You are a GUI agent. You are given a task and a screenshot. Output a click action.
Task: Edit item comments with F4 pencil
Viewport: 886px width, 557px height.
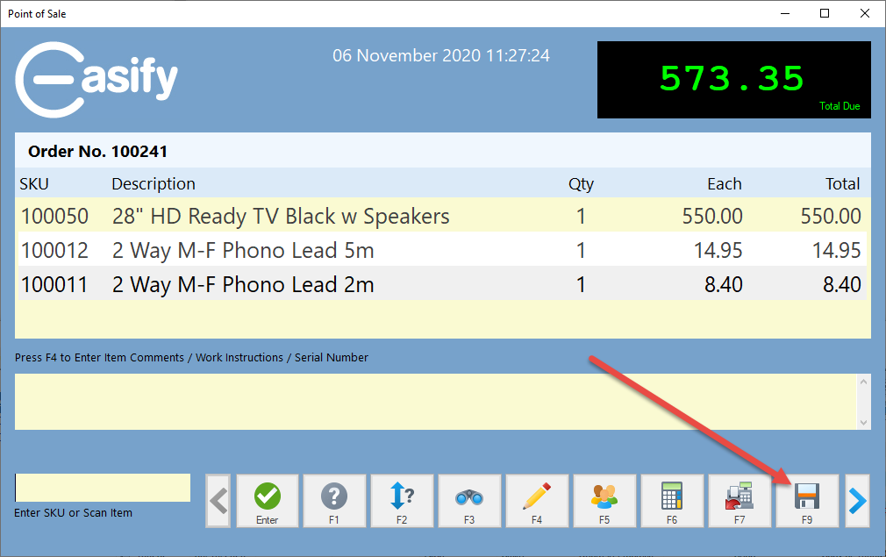tap(537, 501)
